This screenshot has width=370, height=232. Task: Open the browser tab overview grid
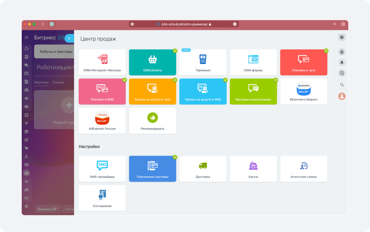pos(343,24)
